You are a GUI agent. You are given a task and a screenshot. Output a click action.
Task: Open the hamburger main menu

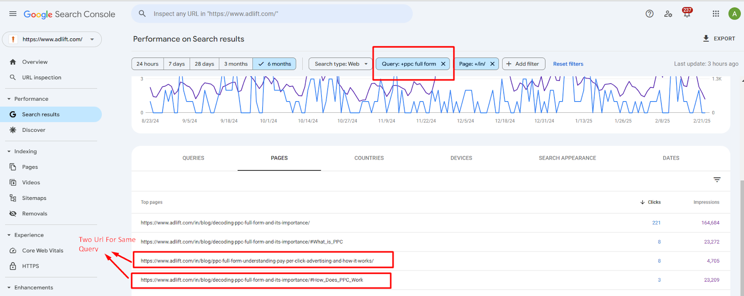[x=13, y=14]
